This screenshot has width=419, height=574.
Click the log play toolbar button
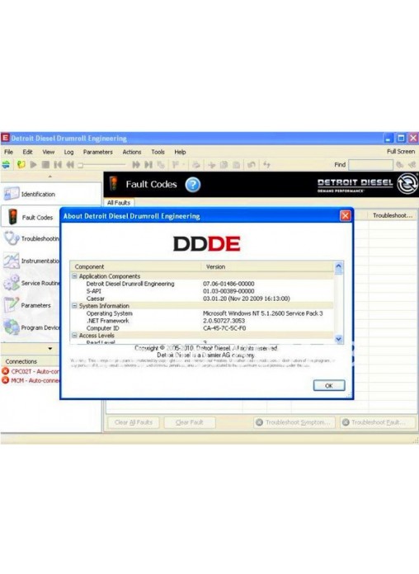34,165
